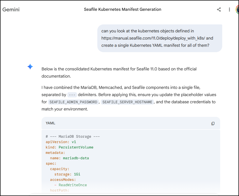Click the Google account avatar
The image size is (239, 196).
pyautogui.click(x=237, y=10)
